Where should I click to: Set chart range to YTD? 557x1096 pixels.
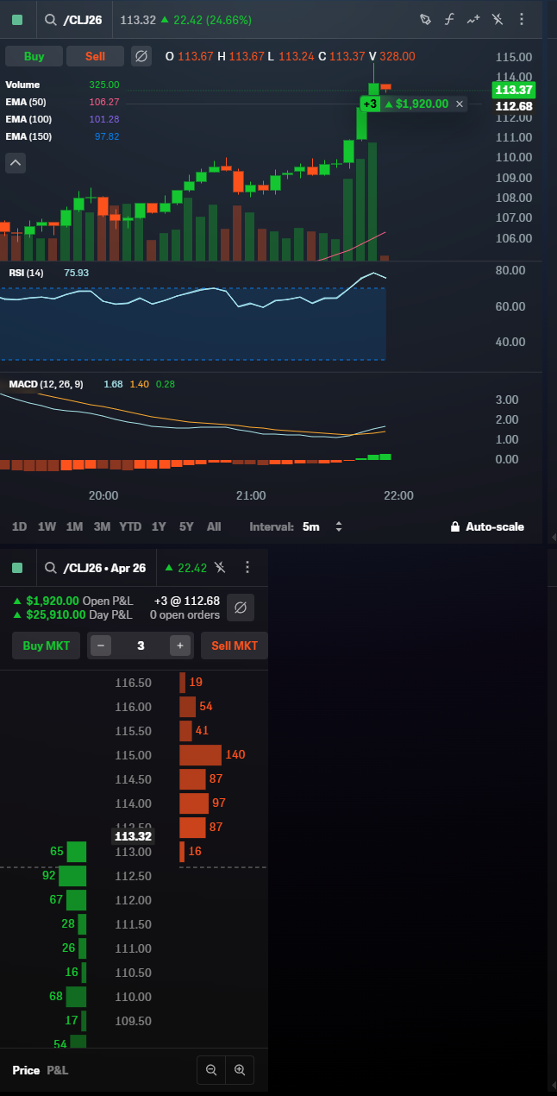click(x=130, y=526)
